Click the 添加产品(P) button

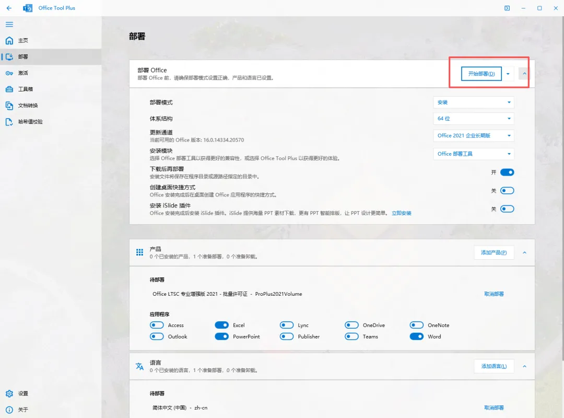(494, 253)
